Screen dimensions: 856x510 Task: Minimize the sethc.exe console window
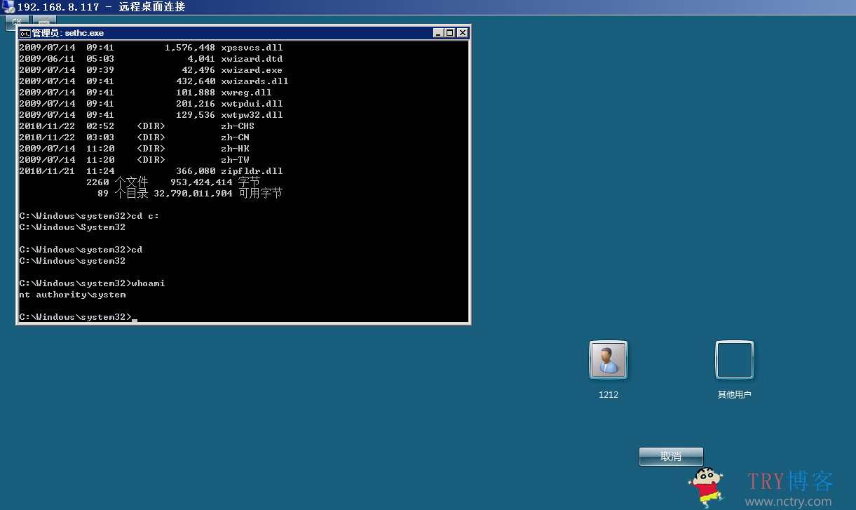tap(439, 33)
